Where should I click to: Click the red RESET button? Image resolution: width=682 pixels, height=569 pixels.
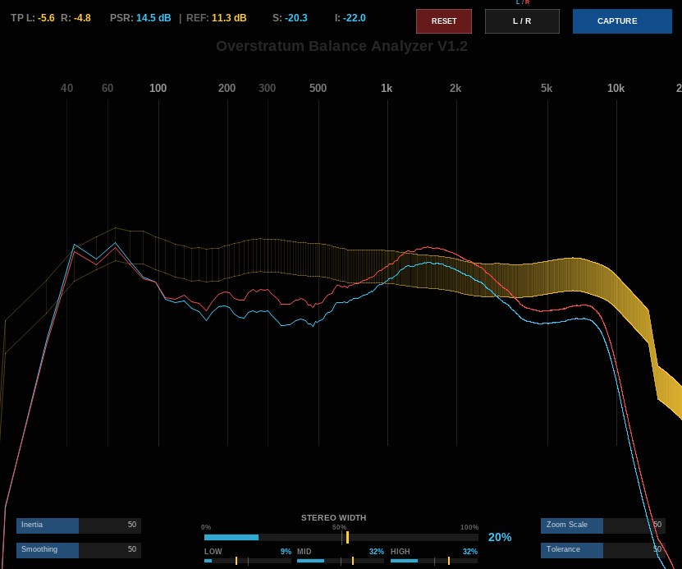(444, 21)
